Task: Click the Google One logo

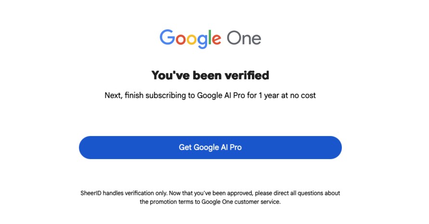Action: (x=210, y=38)
